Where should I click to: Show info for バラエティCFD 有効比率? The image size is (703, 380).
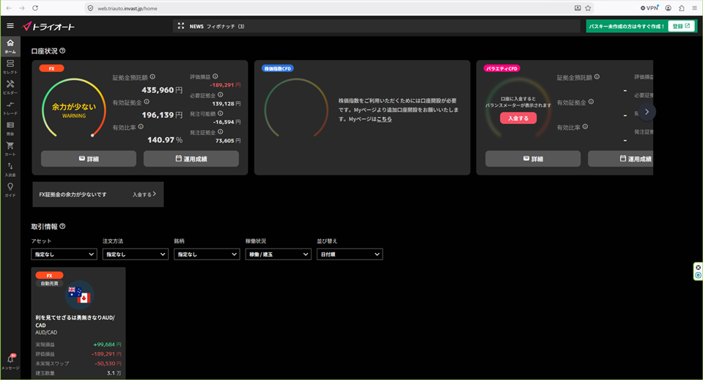pyautogui.click(x=585, y=127)
